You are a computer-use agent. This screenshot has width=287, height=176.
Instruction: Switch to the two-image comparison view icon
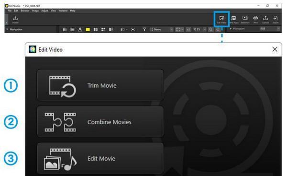pos(96,29)
